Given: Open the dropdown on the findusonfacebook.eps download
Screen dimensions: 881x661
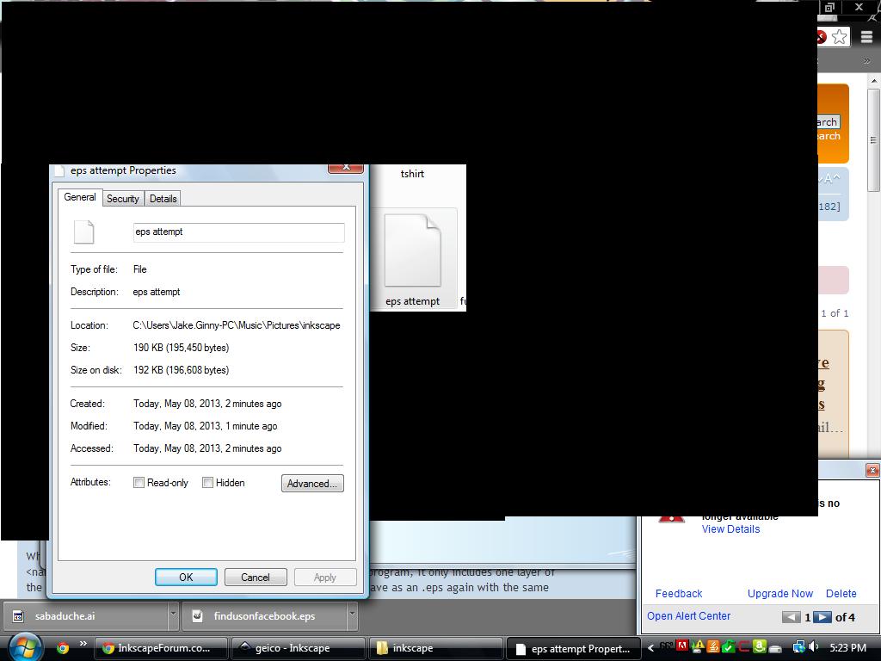Looking at the screenshot, I should click(351, 616).
